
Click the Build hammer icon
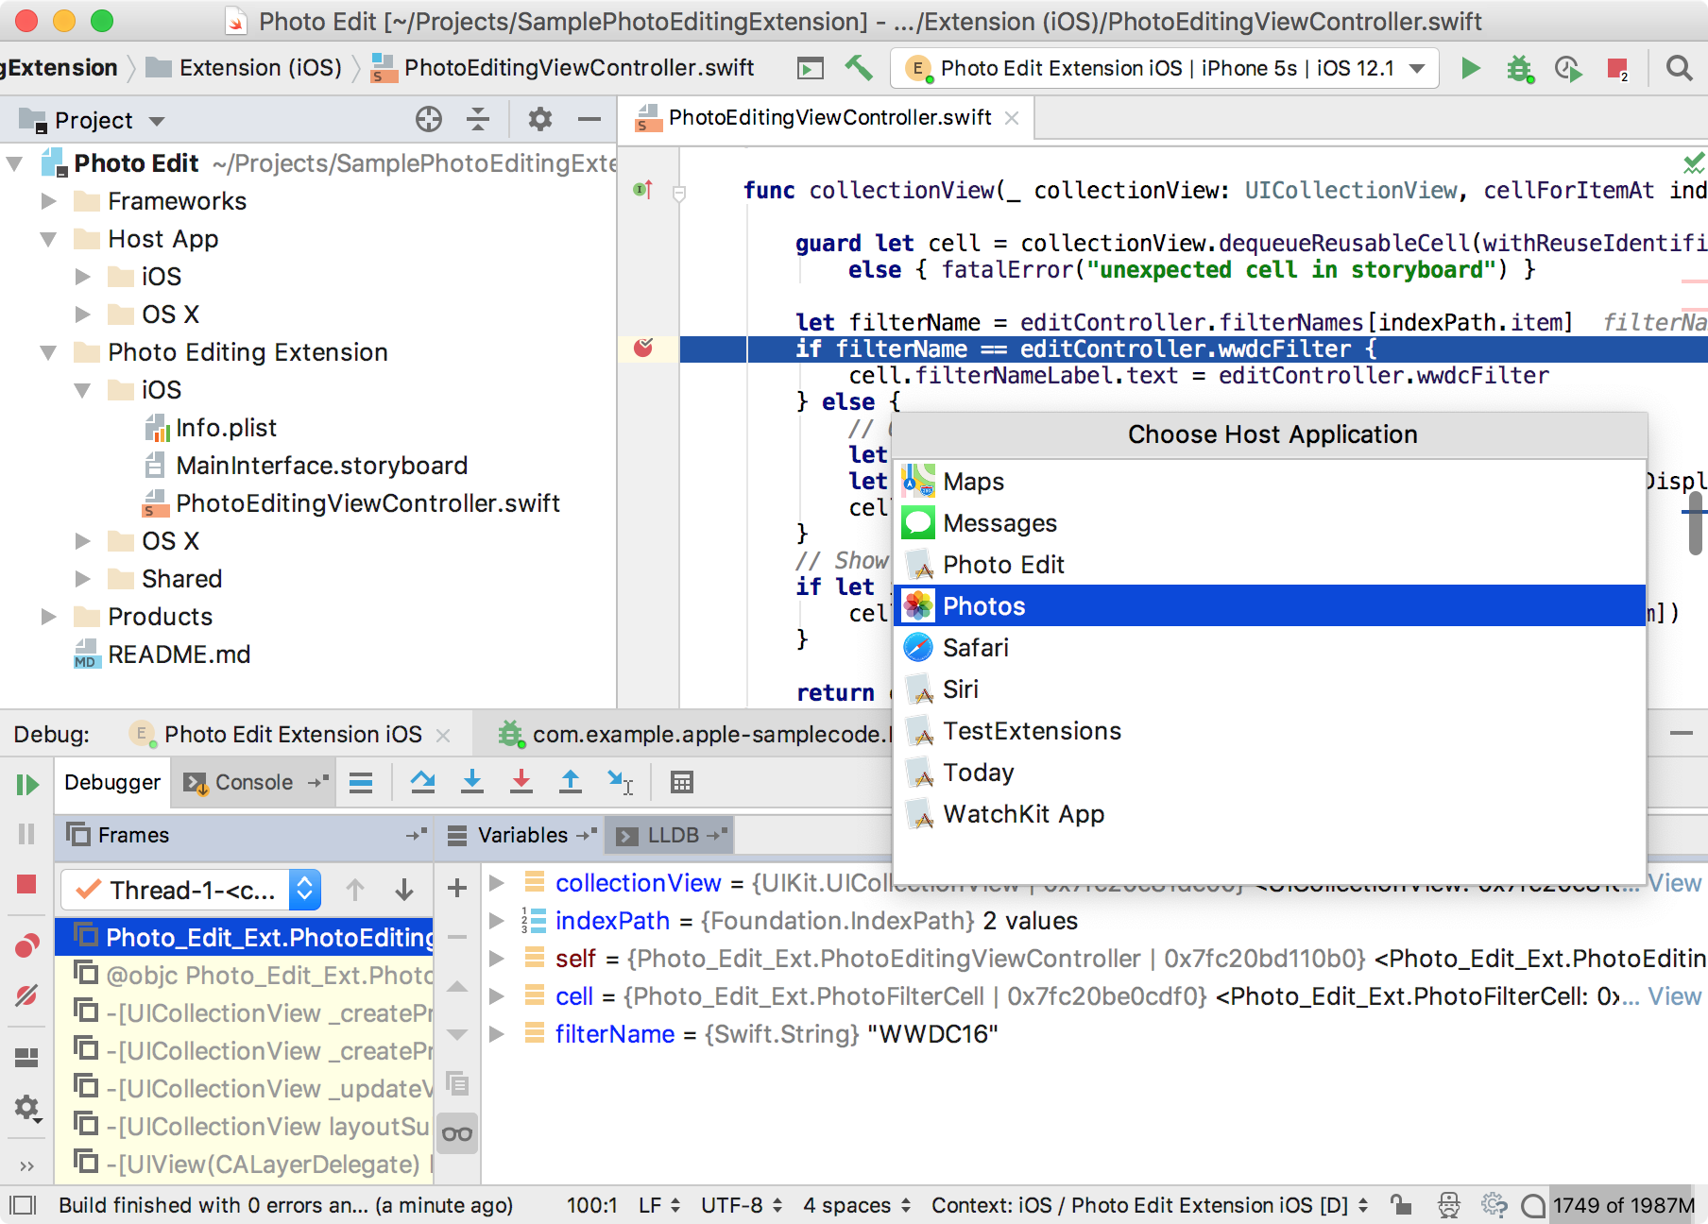tap(859, 68)
